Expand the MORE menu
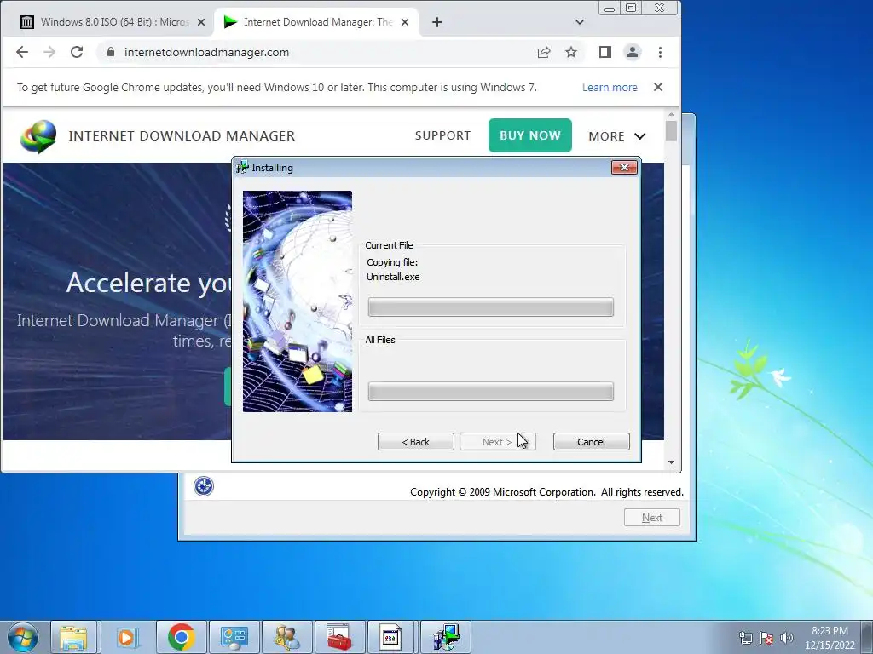 (617, 136)
